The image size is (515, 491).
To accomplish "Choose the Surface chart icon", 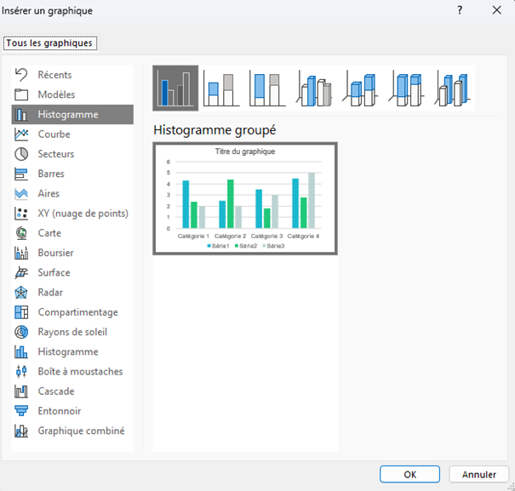I will [x=21, y=272].
